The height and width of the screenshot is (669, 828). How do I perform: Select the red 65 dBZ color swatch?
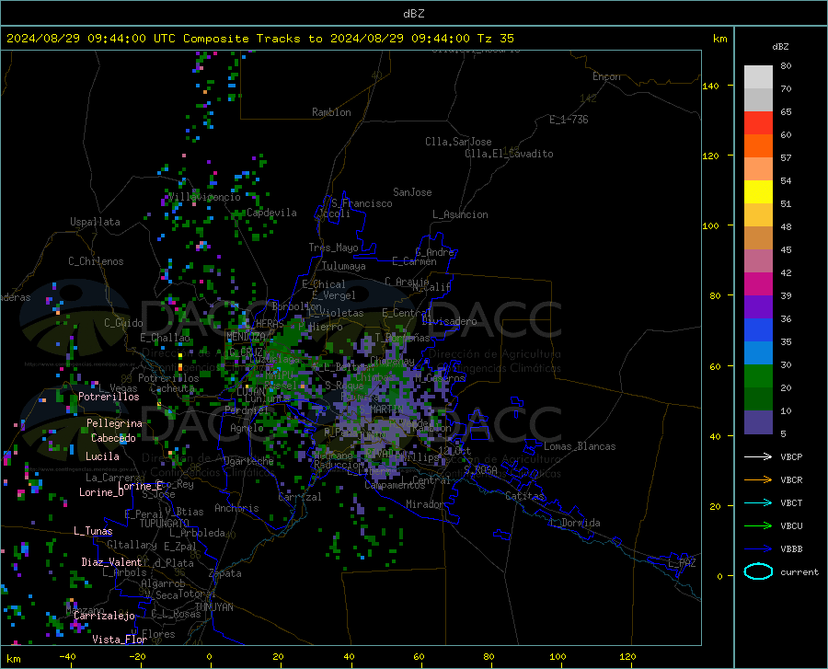click(x=758, y=122)
